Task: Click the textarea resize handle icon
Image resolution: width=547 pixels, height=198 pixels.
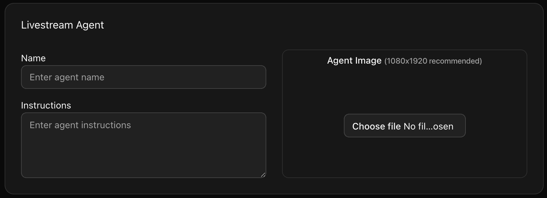Action: [263, 175]
